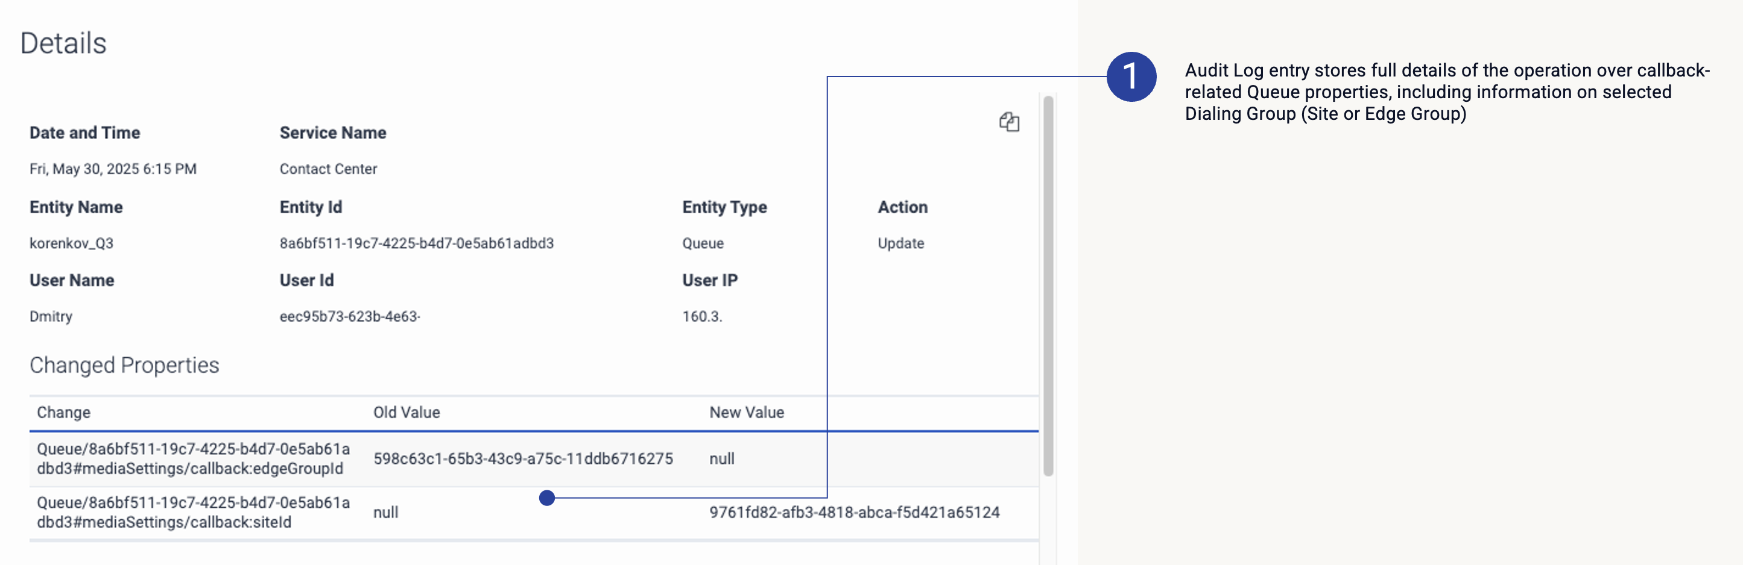Click the Entity Id value 8a6bf511-19c7-4225

416,243
